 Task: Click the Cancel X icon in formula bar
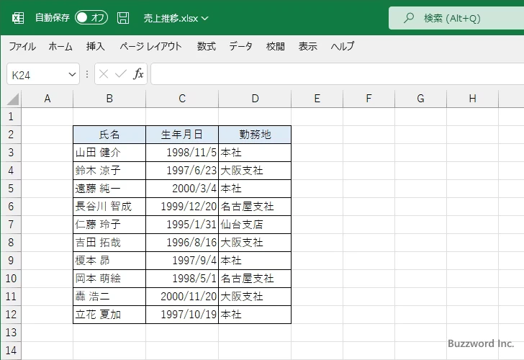[x=104, y=74]
